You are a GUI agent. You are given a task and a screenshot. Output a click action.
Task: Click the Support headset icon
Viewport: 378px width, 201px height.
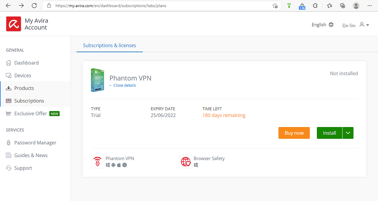point(9,168)
